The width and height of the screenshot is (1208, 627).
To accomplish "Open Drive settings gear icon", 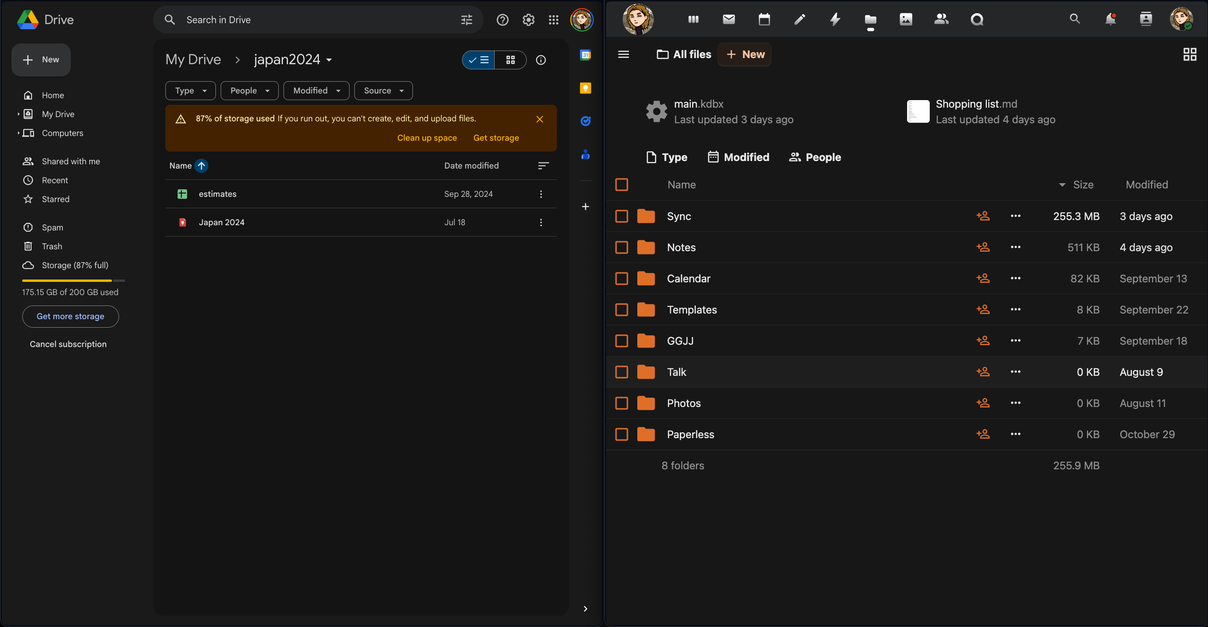I will point(528,20).
